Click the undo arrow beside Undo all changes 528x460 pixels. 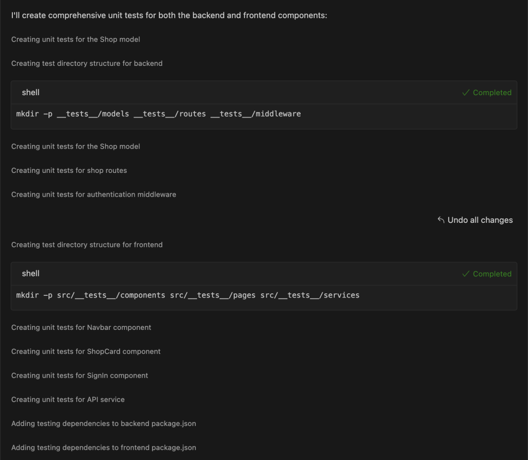point(441,220)
